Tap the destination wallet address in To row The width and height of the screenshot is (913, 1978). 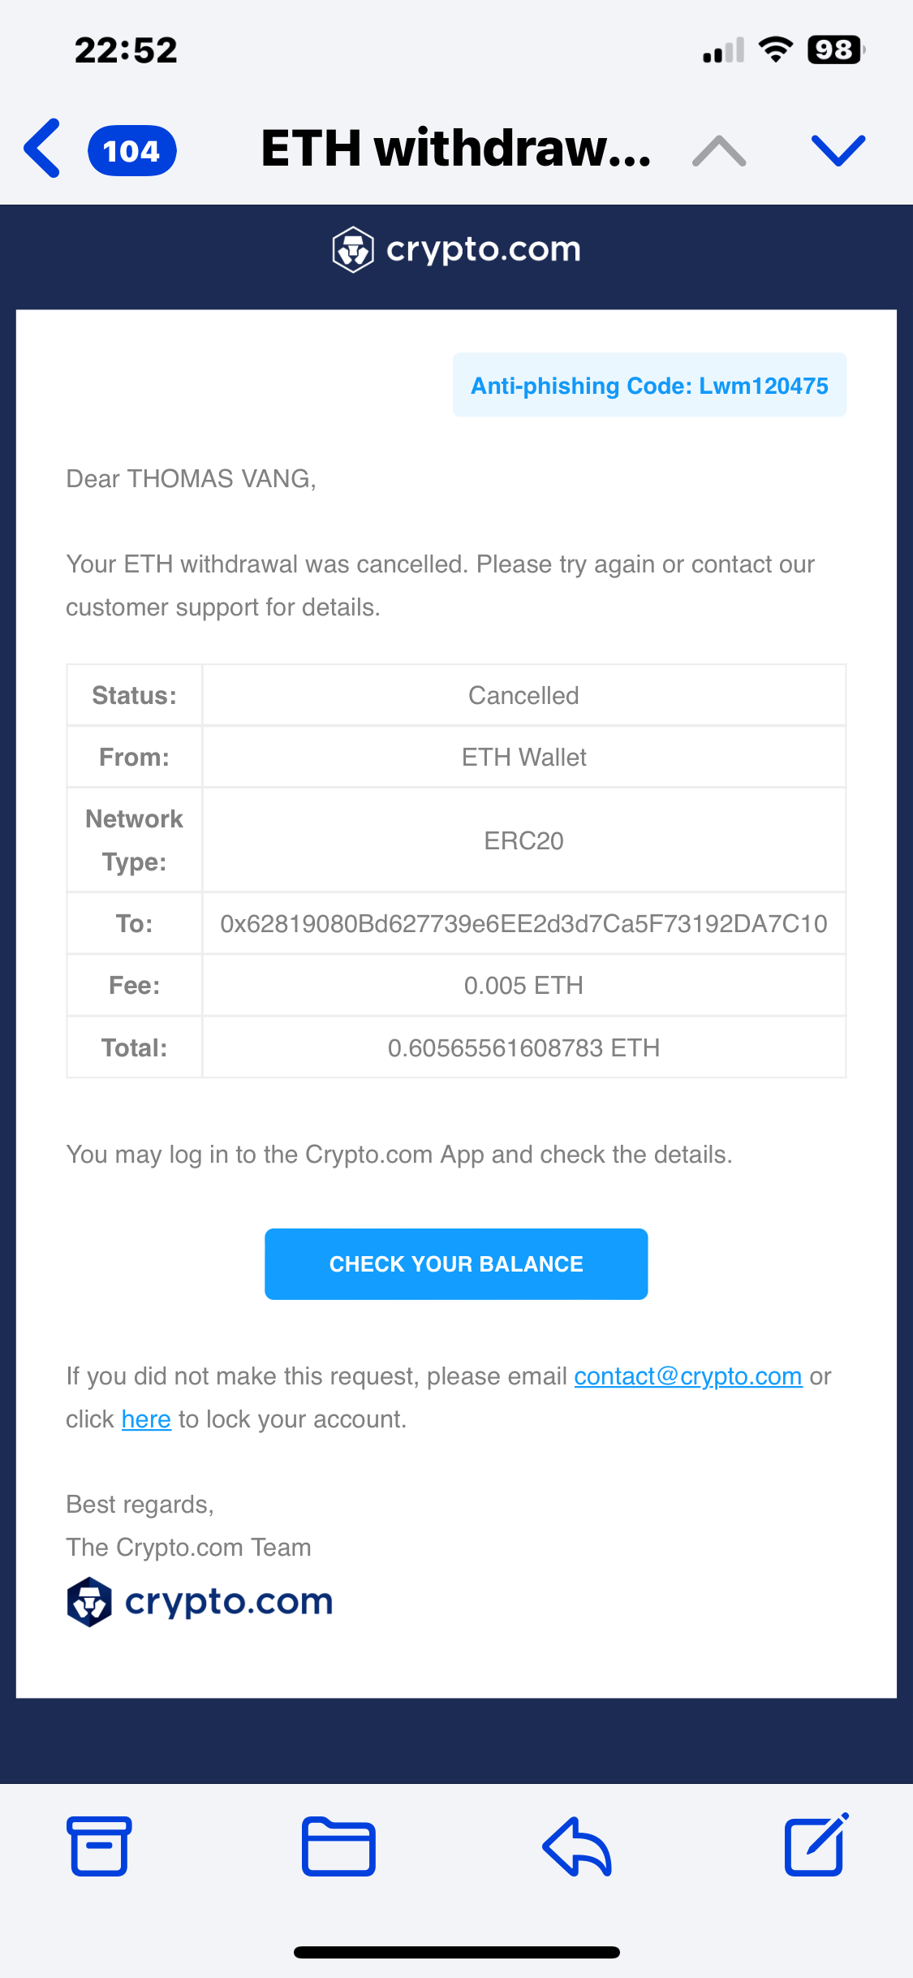tap(523, 924)
